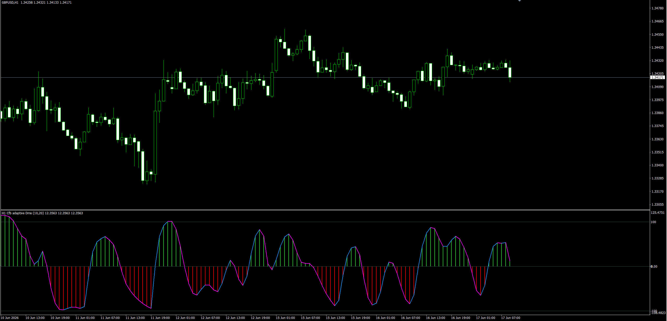Click time axis label 17 Jun 01:00
667x321 pixels.
click(486, 318)
